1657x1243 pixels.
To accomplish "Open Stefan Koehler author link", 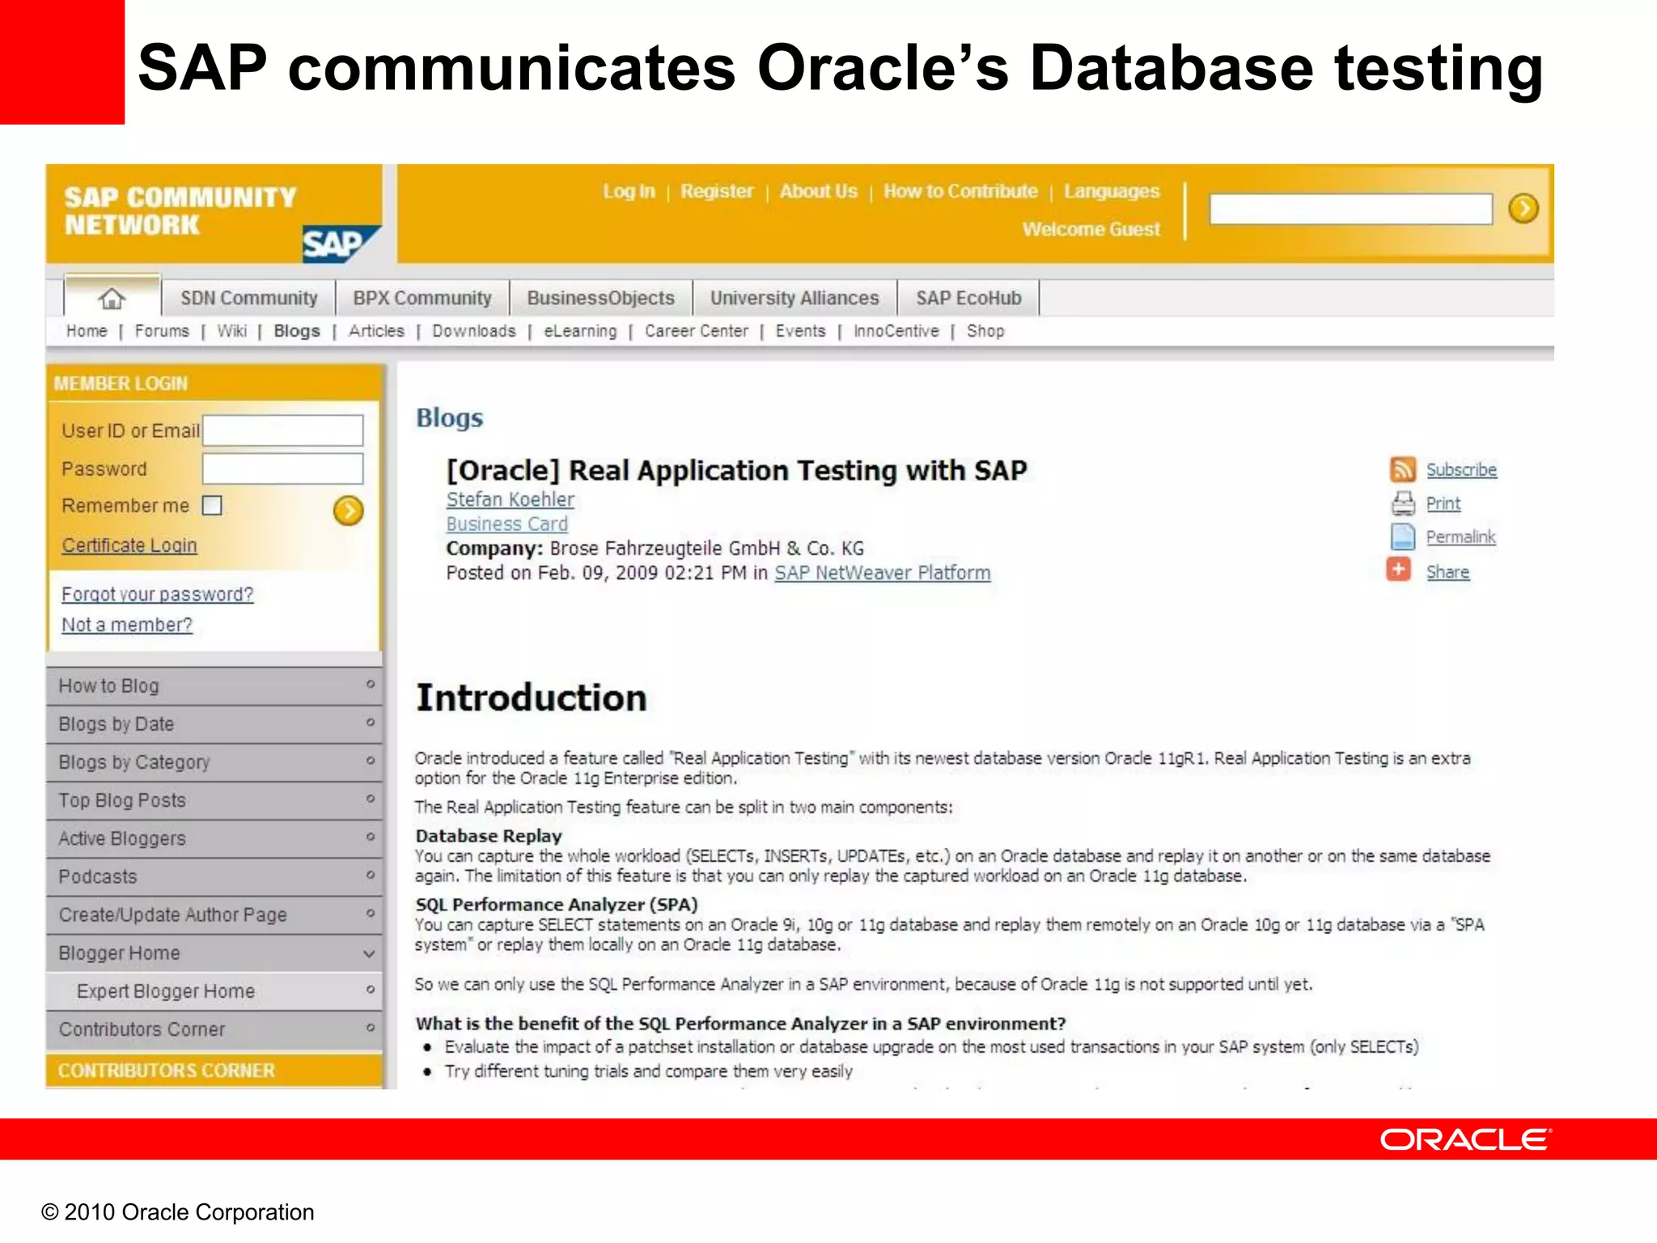I will click(511, 499).
